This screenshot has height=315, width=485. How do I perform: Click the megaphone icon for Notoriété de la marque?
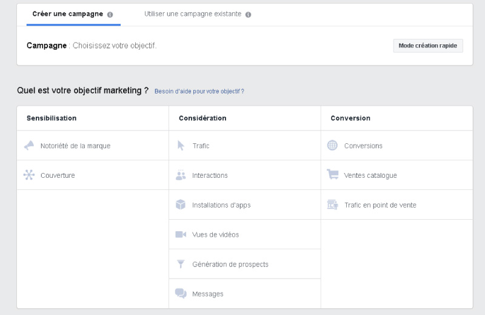[29, 146]
